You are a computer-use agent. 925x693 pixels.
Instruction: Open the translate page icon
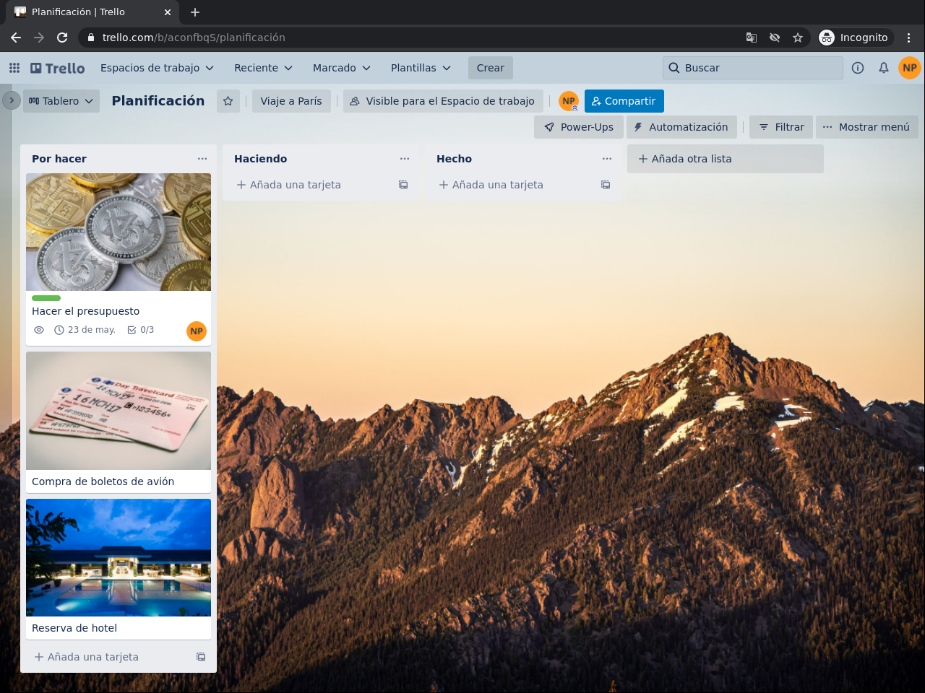[x=752, y=38]
